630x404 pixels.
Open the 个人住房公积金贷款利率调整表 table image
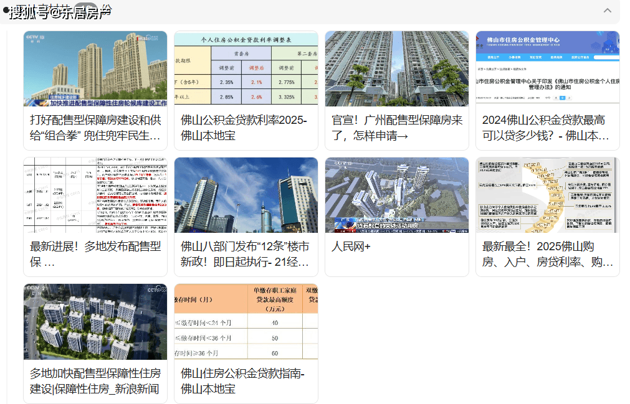[246, 68]
